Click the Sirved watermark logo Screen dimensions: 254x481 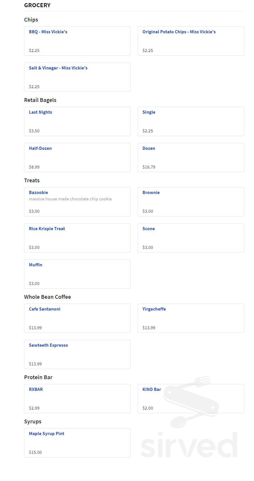pos(189,417)
